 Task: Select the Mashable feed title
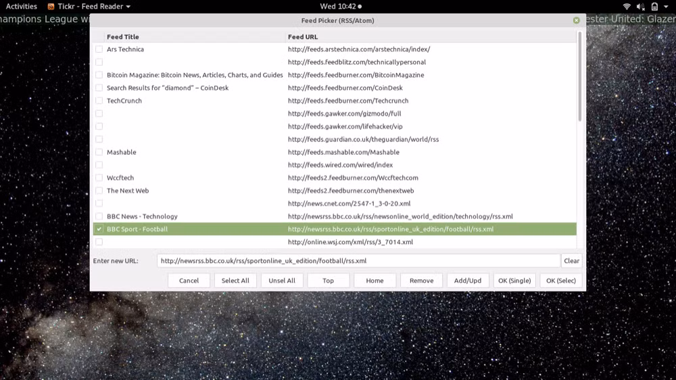point(122,152)
